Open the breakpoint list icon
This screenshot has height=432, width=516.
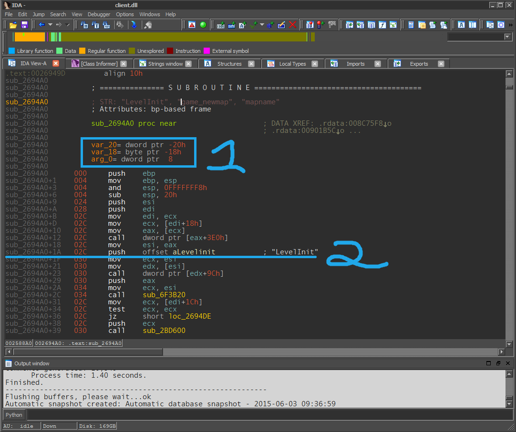pyautogui.click(x=310, y=25)
